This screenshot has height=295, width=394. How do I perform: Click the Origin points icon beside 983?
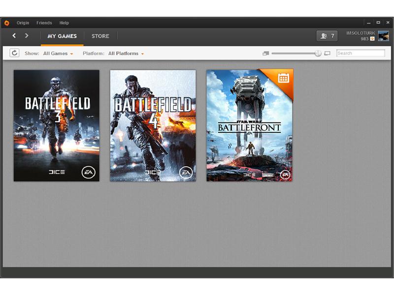point(372,39)
